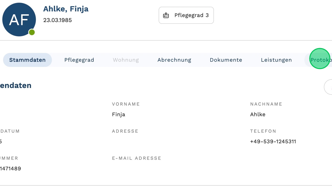The height and width of the screenshot is (186, 332).
Task: Click the Nachname value Ahlke
Action: coord(258,114)
